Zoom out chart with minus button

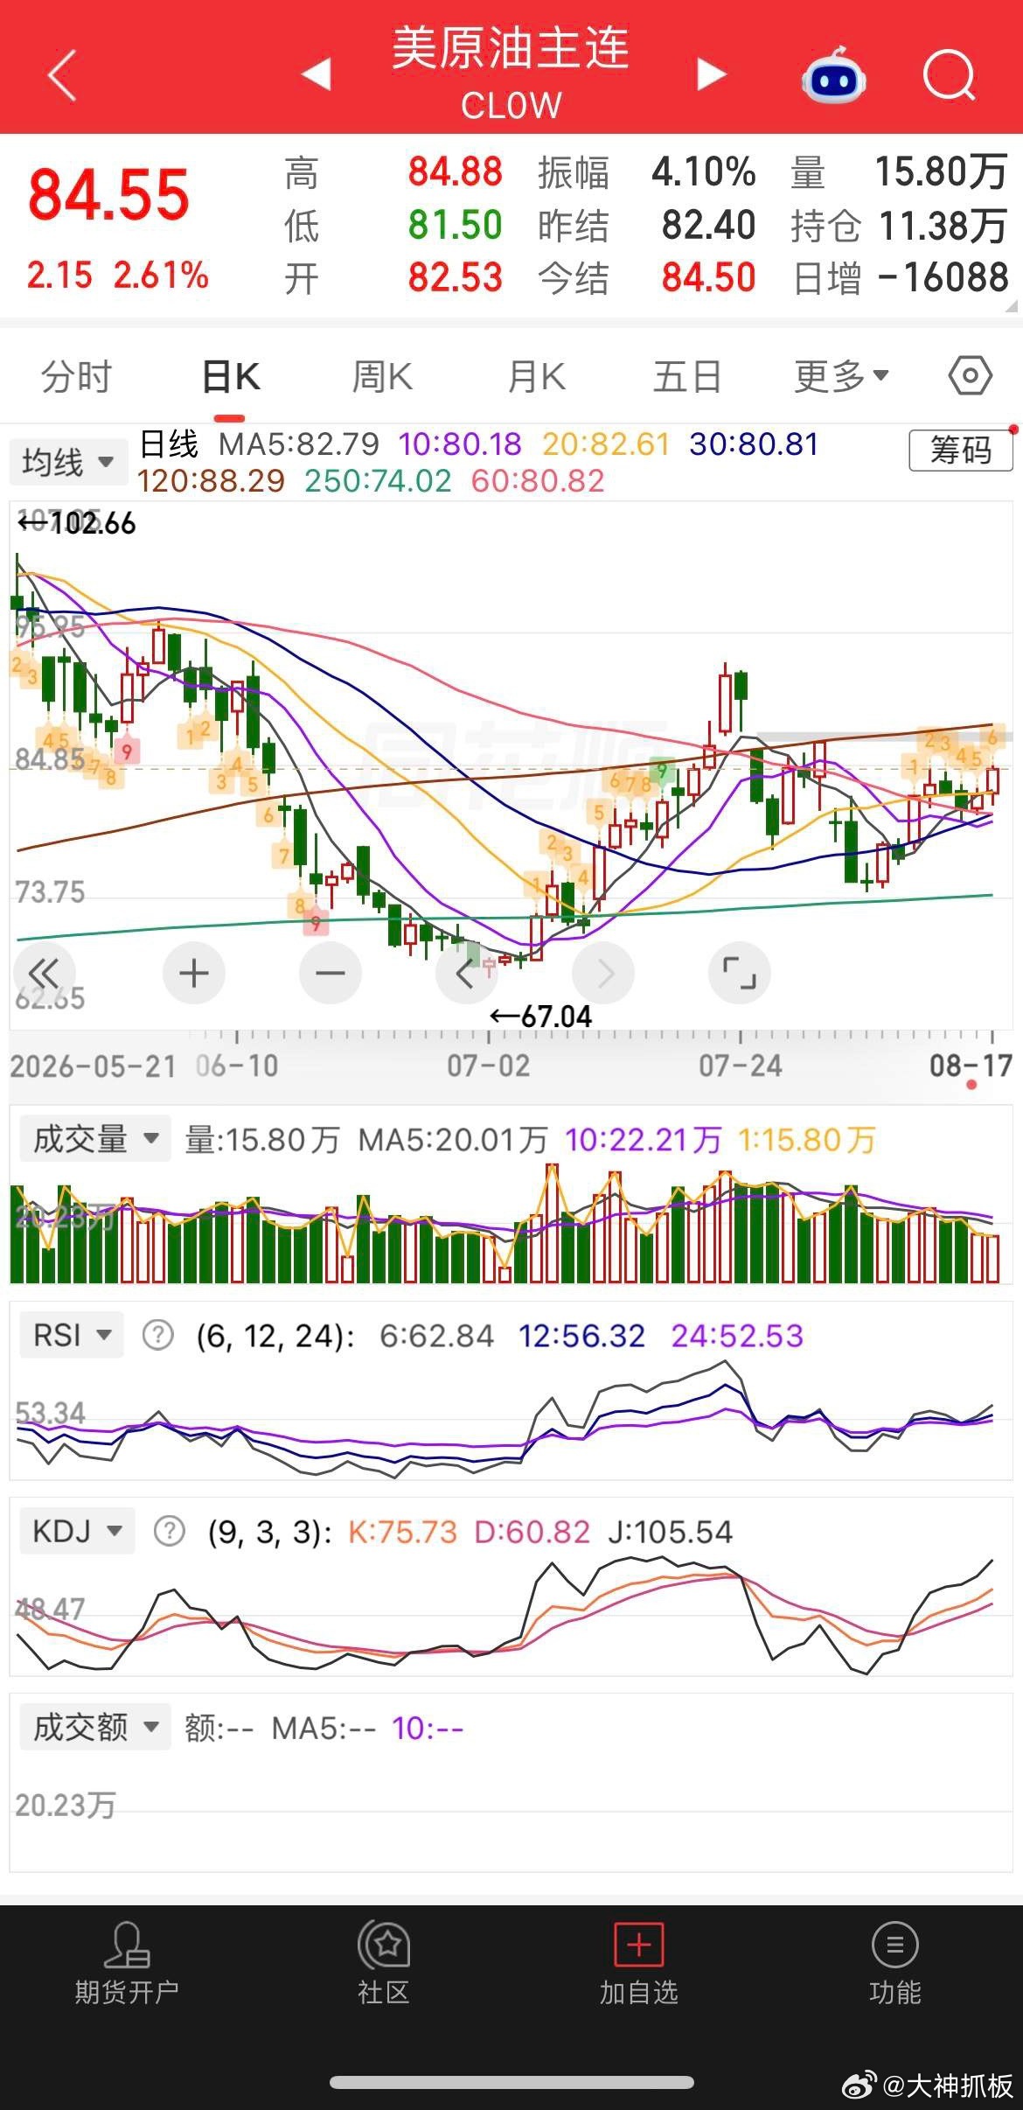pyautogui.click(x=331, y=973)
